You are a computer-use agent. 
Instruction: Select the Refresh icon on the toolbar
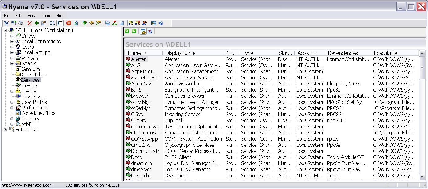point(75,23)
